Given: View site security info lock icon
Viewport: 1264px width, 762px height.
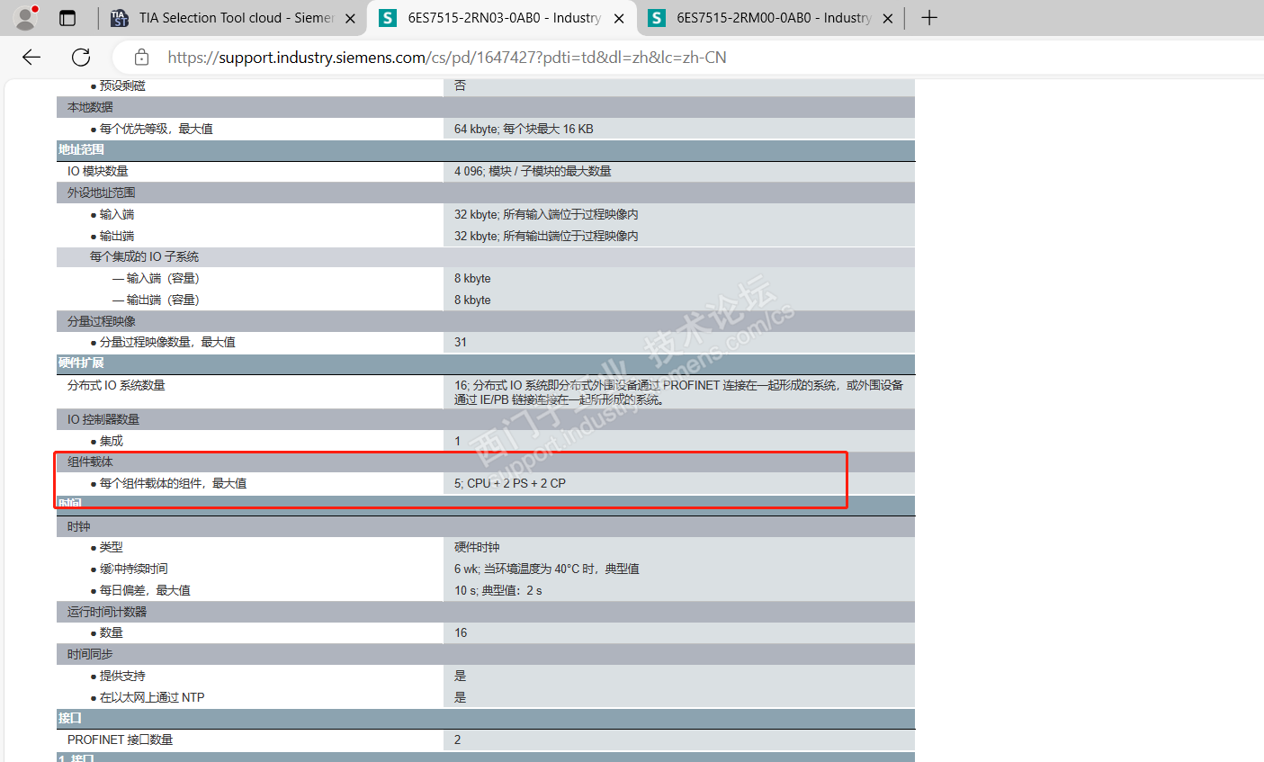Looking at the screenshot, I should click(x=141, y=58).
